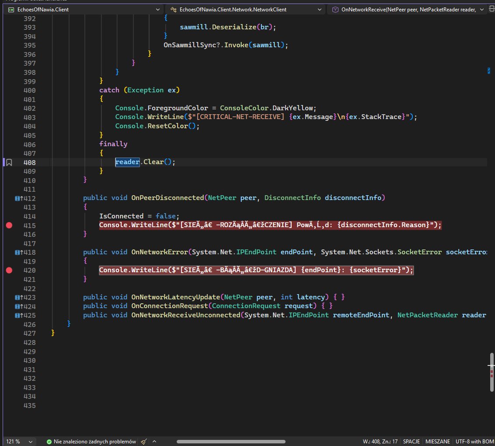This screenshot has width=495, height=446.
Task: Open the NetworkClient type navigation dropdown
Action: [x=245, y=10]
